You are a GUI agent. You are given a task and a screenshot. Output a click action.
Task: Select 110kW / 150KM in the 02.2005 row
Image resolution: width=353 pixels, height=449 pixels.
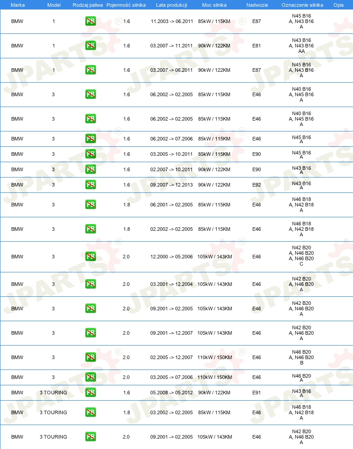coord(214,357)
